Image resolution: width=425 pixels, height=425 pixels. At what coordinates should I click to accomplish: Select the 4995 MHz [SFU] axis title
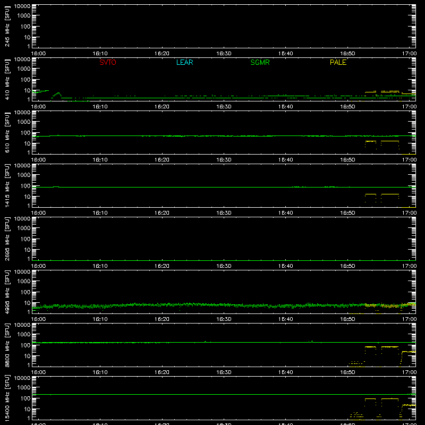(x=7, y=292)
